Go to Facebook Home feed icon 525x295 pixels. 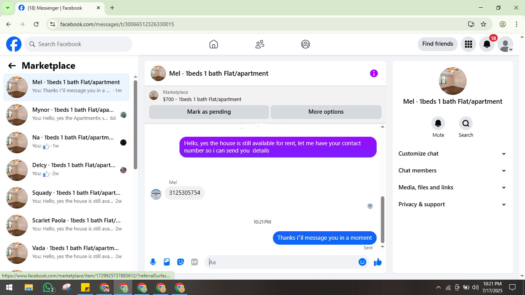[x=214, y=44]
